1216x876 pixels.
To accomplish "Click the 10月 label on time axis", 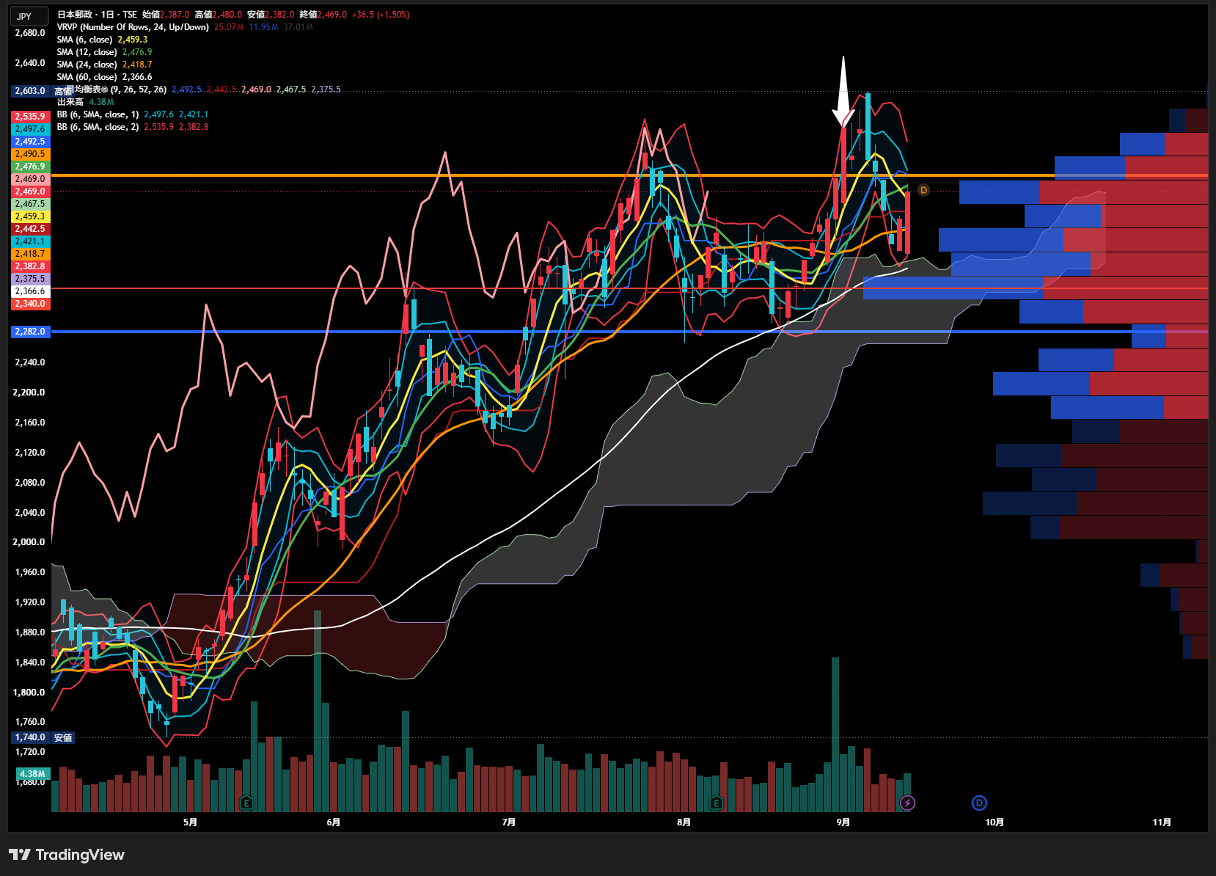I will pos(995,822).
